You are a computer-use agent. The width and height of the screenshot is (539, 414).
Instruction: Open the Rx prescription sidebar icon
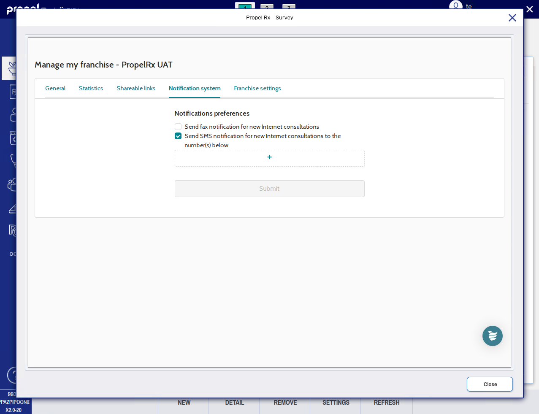point(13,92)
